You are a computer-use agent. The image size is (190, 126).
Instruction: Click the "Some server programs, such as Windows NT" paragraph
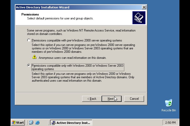point(81,32)
